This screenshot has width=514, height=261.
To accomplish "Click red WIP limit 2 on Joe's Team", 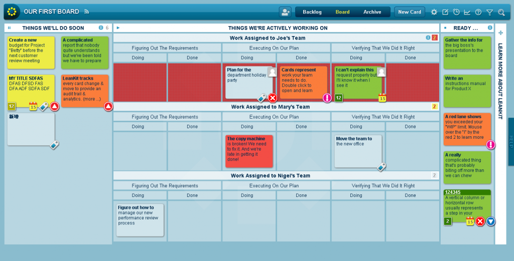I will tap(435, 38).
